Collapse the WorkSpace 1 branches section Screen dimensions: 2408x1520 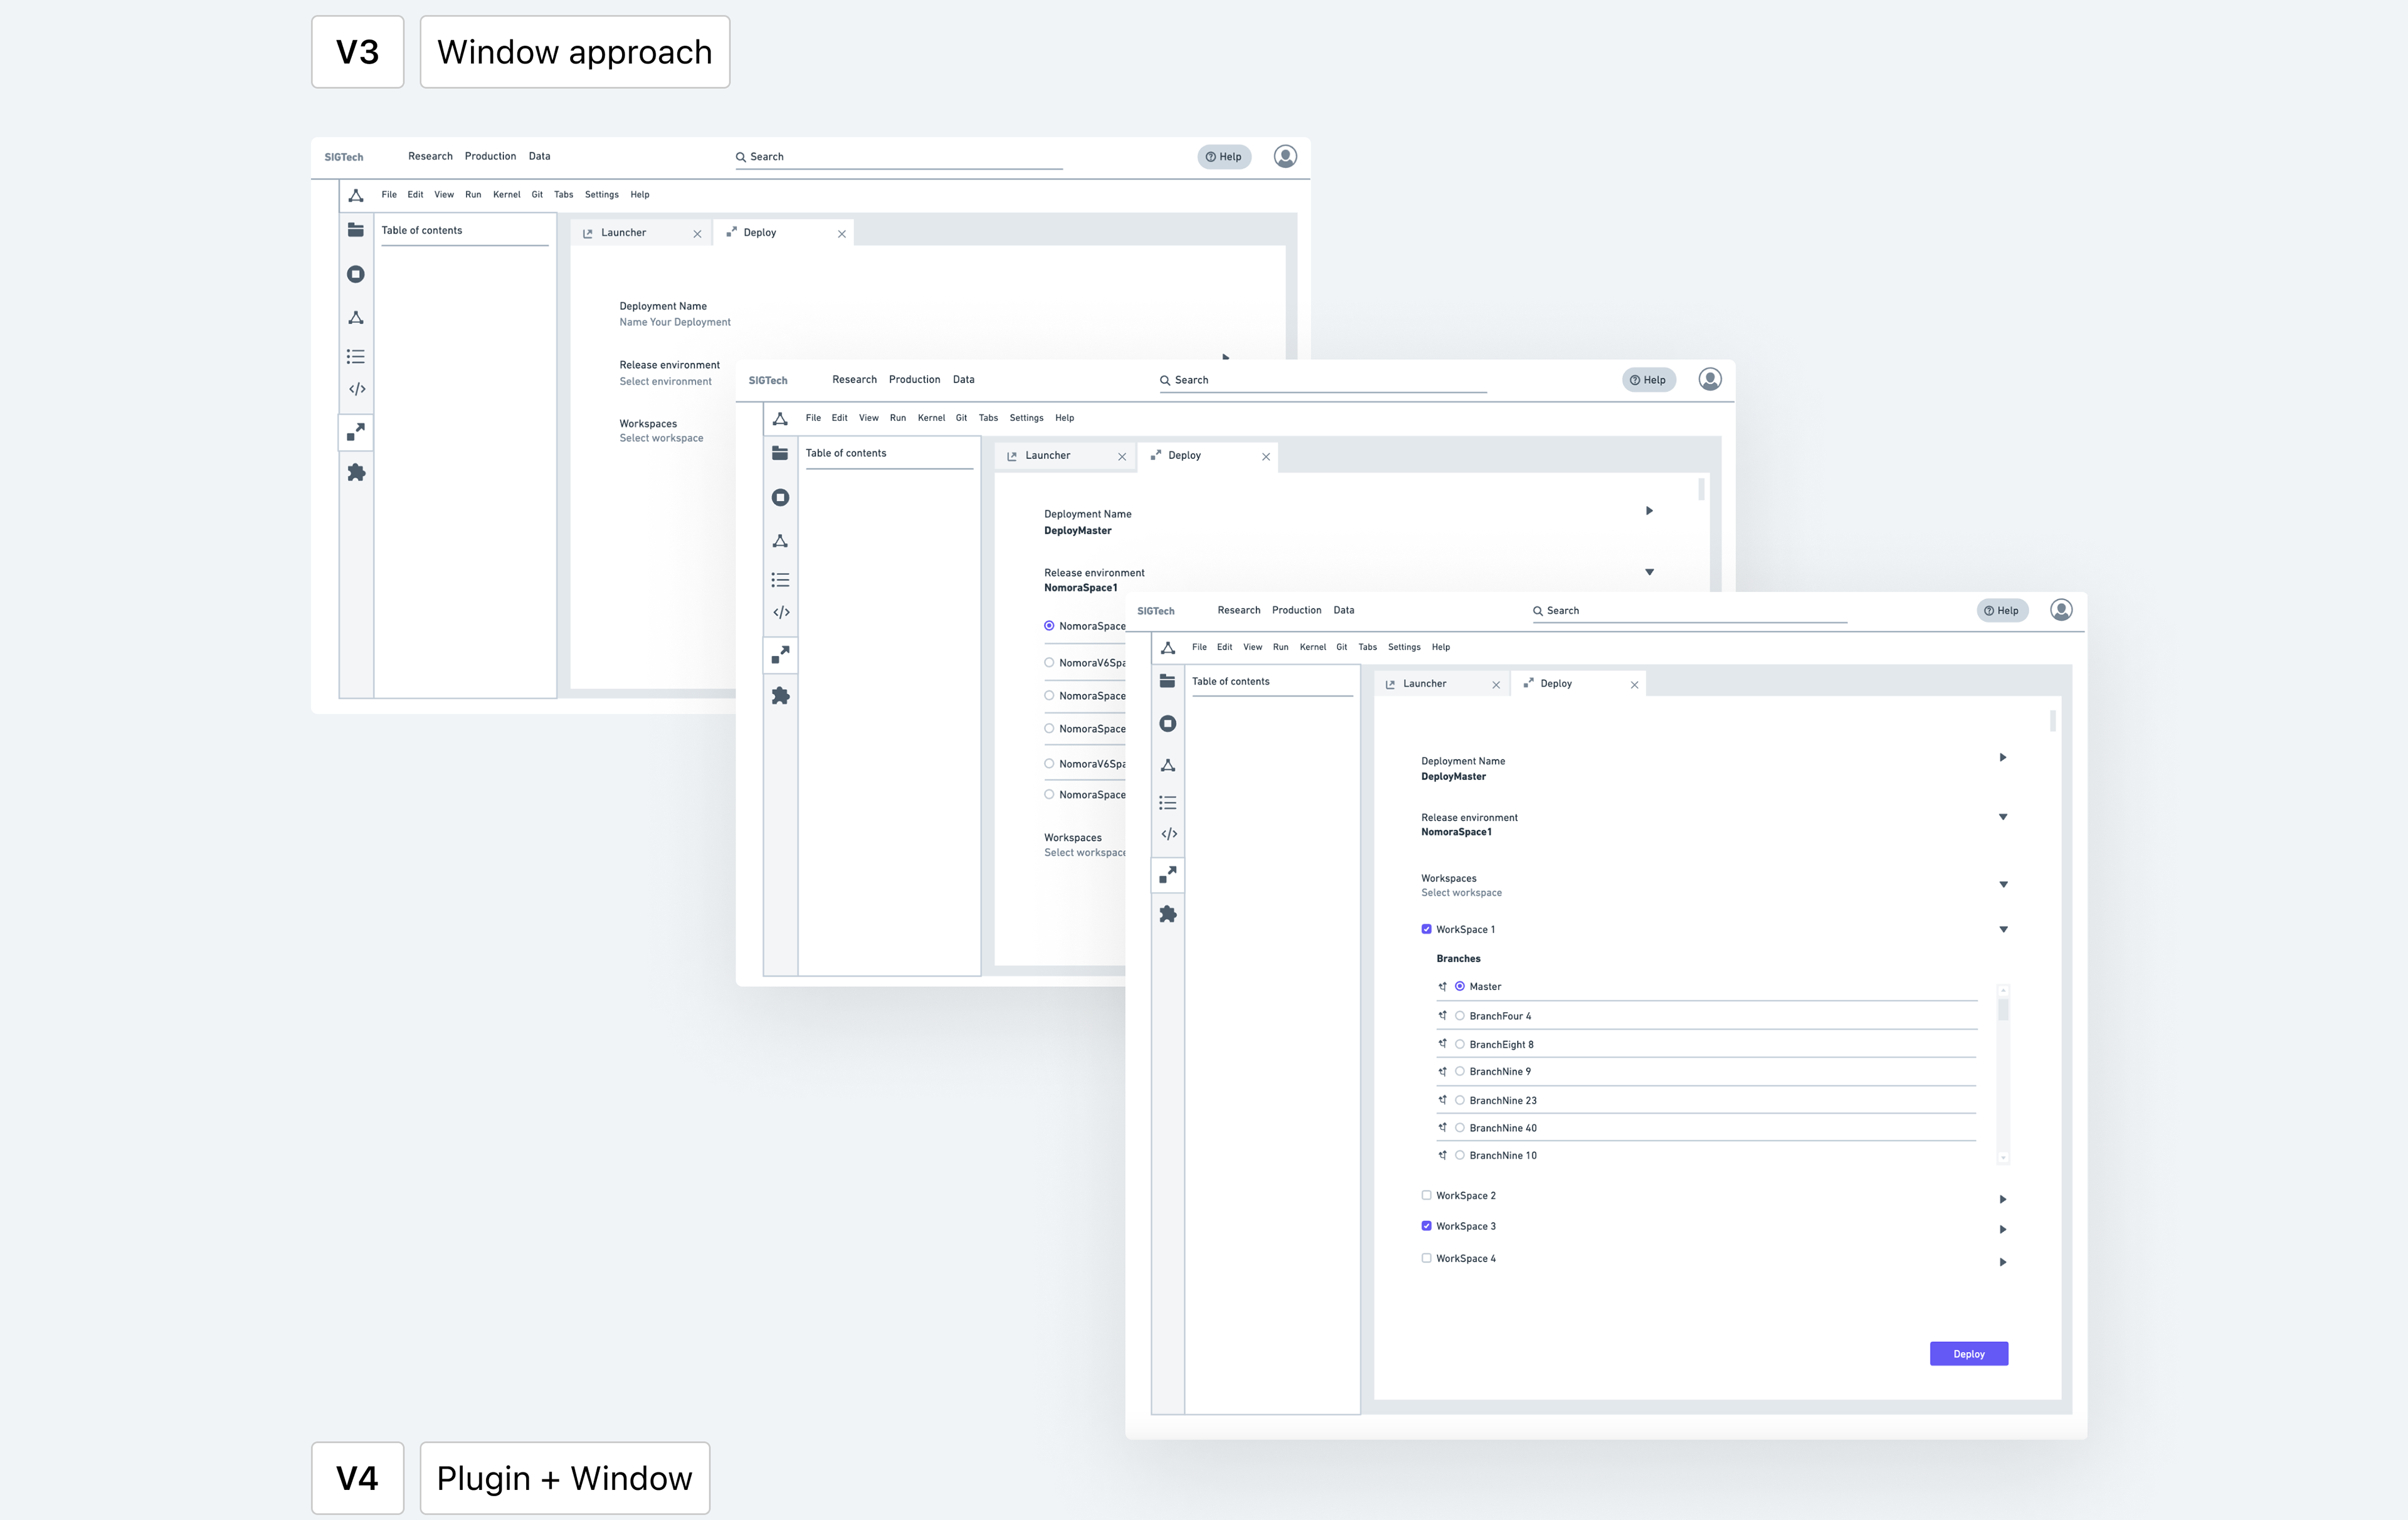2003,930
